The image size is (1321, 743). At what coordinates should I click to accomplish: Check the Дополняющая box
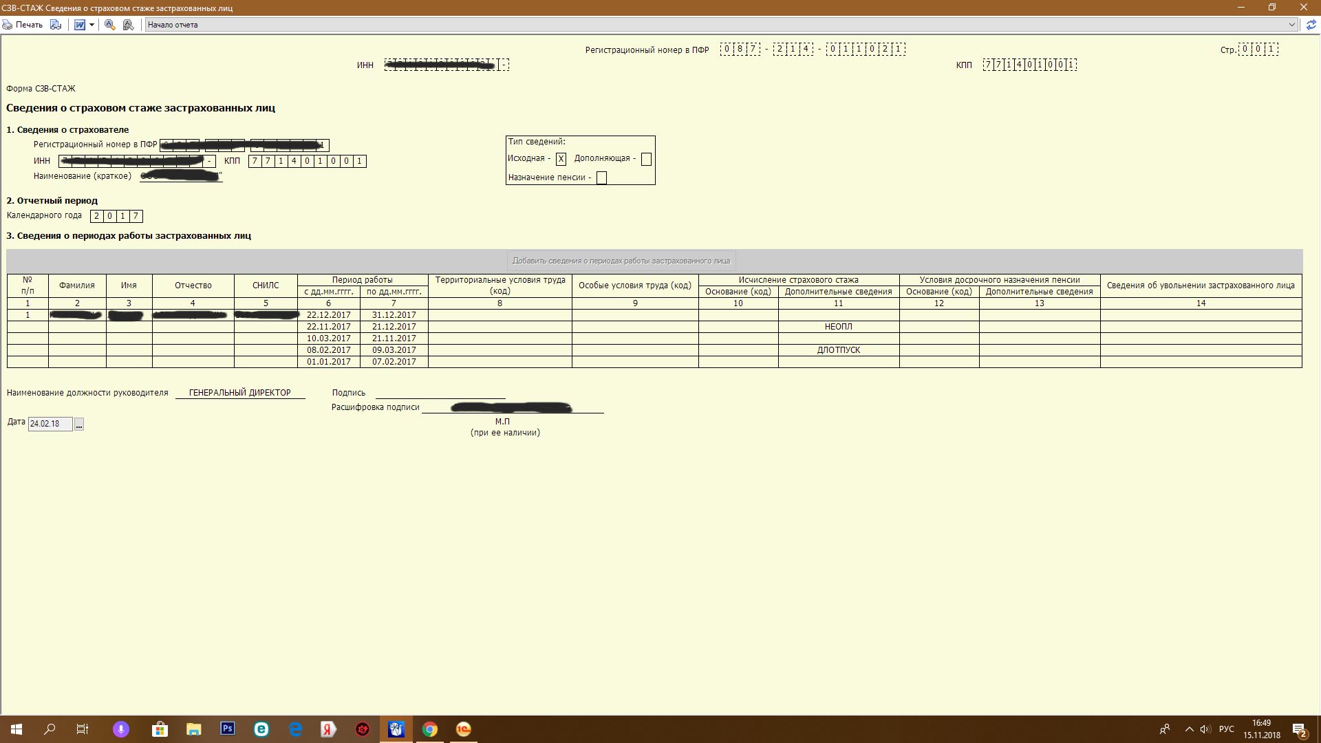coord(646,159)
